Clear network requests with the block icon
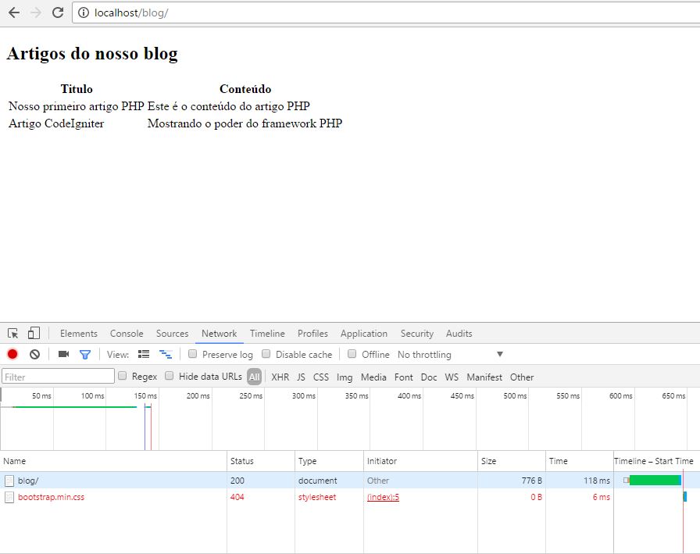The width and height of the screenshot is (700, 554). click(33, 353)
